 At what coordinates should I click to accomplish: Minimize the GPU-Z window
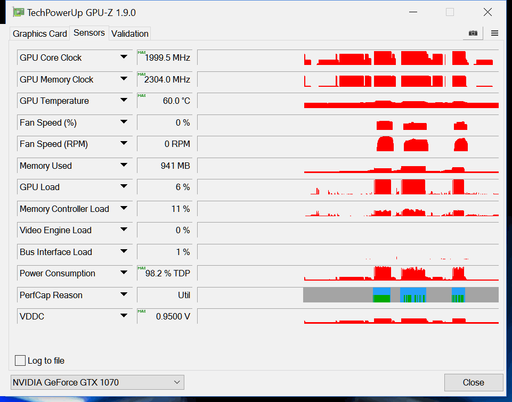413,12
